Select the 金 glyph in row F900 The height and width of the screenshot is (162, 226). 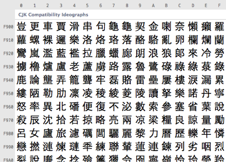pyautogui.click(x=153, y=27)
